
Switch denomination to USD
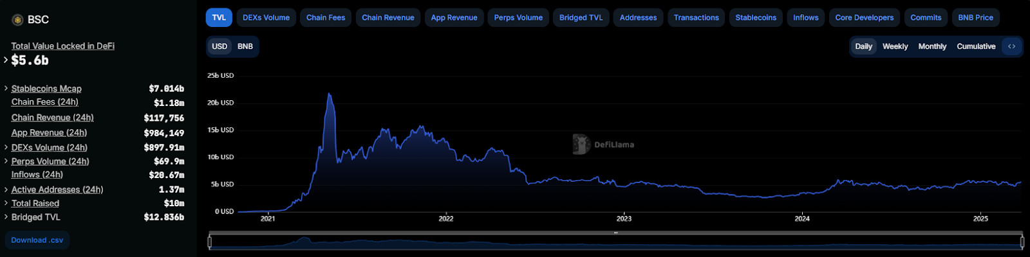tap(220, 46)
